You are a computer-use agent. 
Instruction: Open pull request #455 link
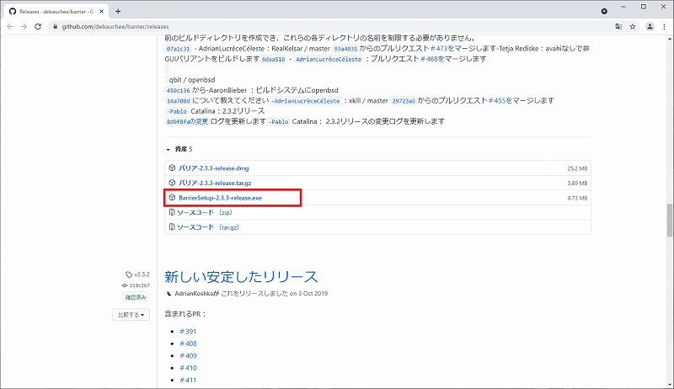pyautogui.click(x=500, y=100)
